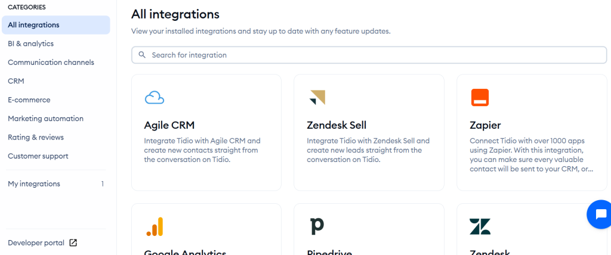Click the Agile CRM cloud icon

[x=155, y=97]
